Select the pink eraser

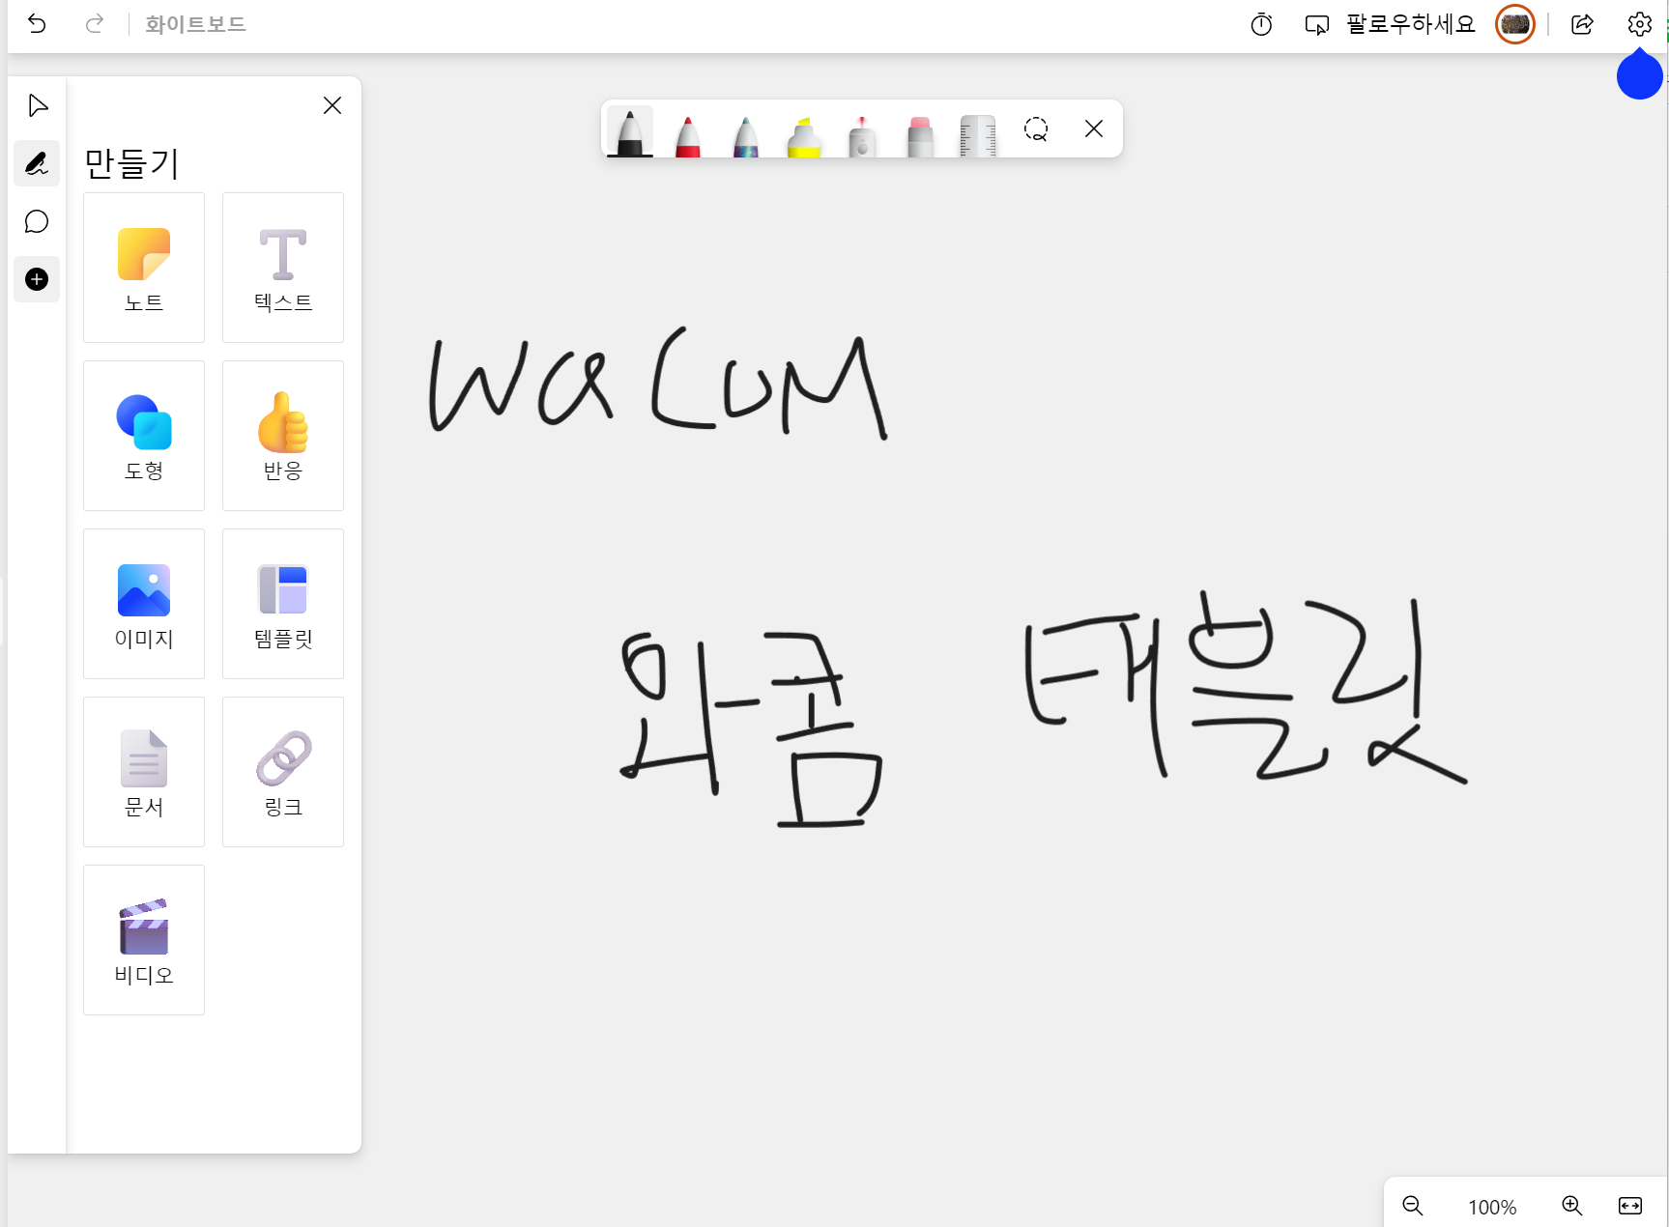click(x=919, y=135)
